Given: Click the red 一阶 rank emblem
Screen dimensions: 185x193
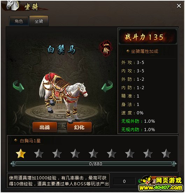Looking at the screenshot, I should coord(106,48).
